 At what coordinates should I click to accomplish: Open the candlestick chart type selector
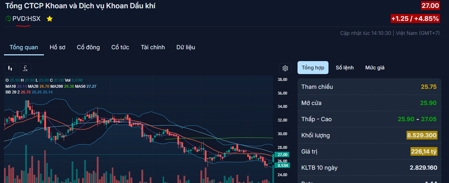click(x=10, y=68)
